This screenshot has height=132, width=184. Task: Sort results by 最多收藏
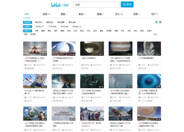point(72,22)
